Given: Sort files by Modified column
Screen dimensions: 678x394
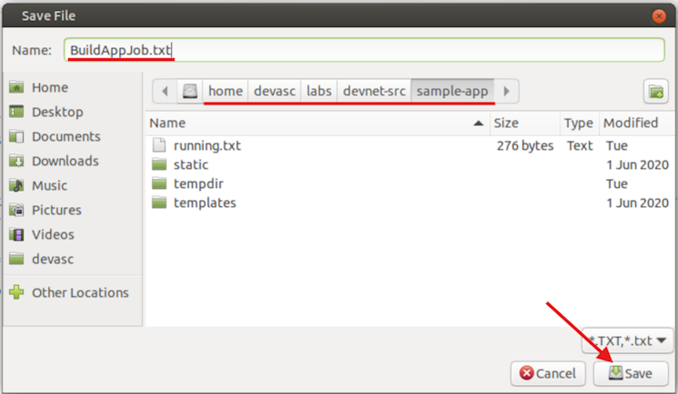Looking at the screenshot, I should [x=631, y=123].
